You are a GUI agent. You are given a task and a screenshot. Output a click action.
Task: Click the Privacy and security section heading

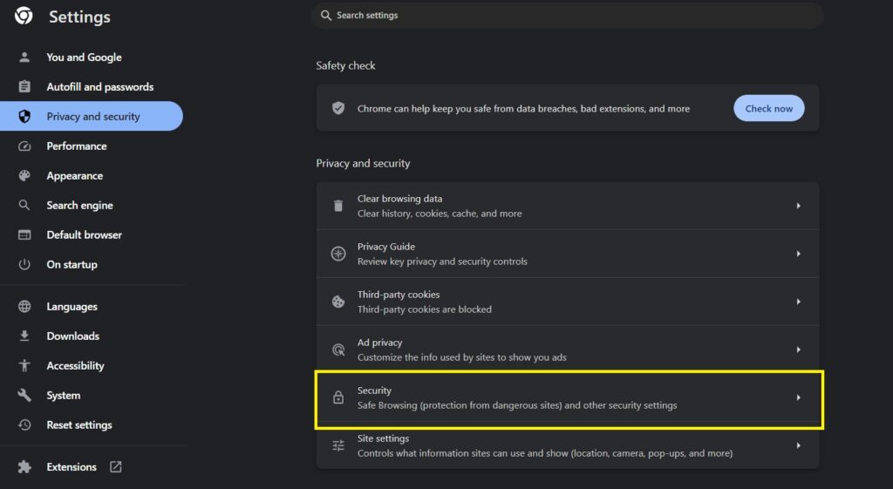(x=363, y=163)
